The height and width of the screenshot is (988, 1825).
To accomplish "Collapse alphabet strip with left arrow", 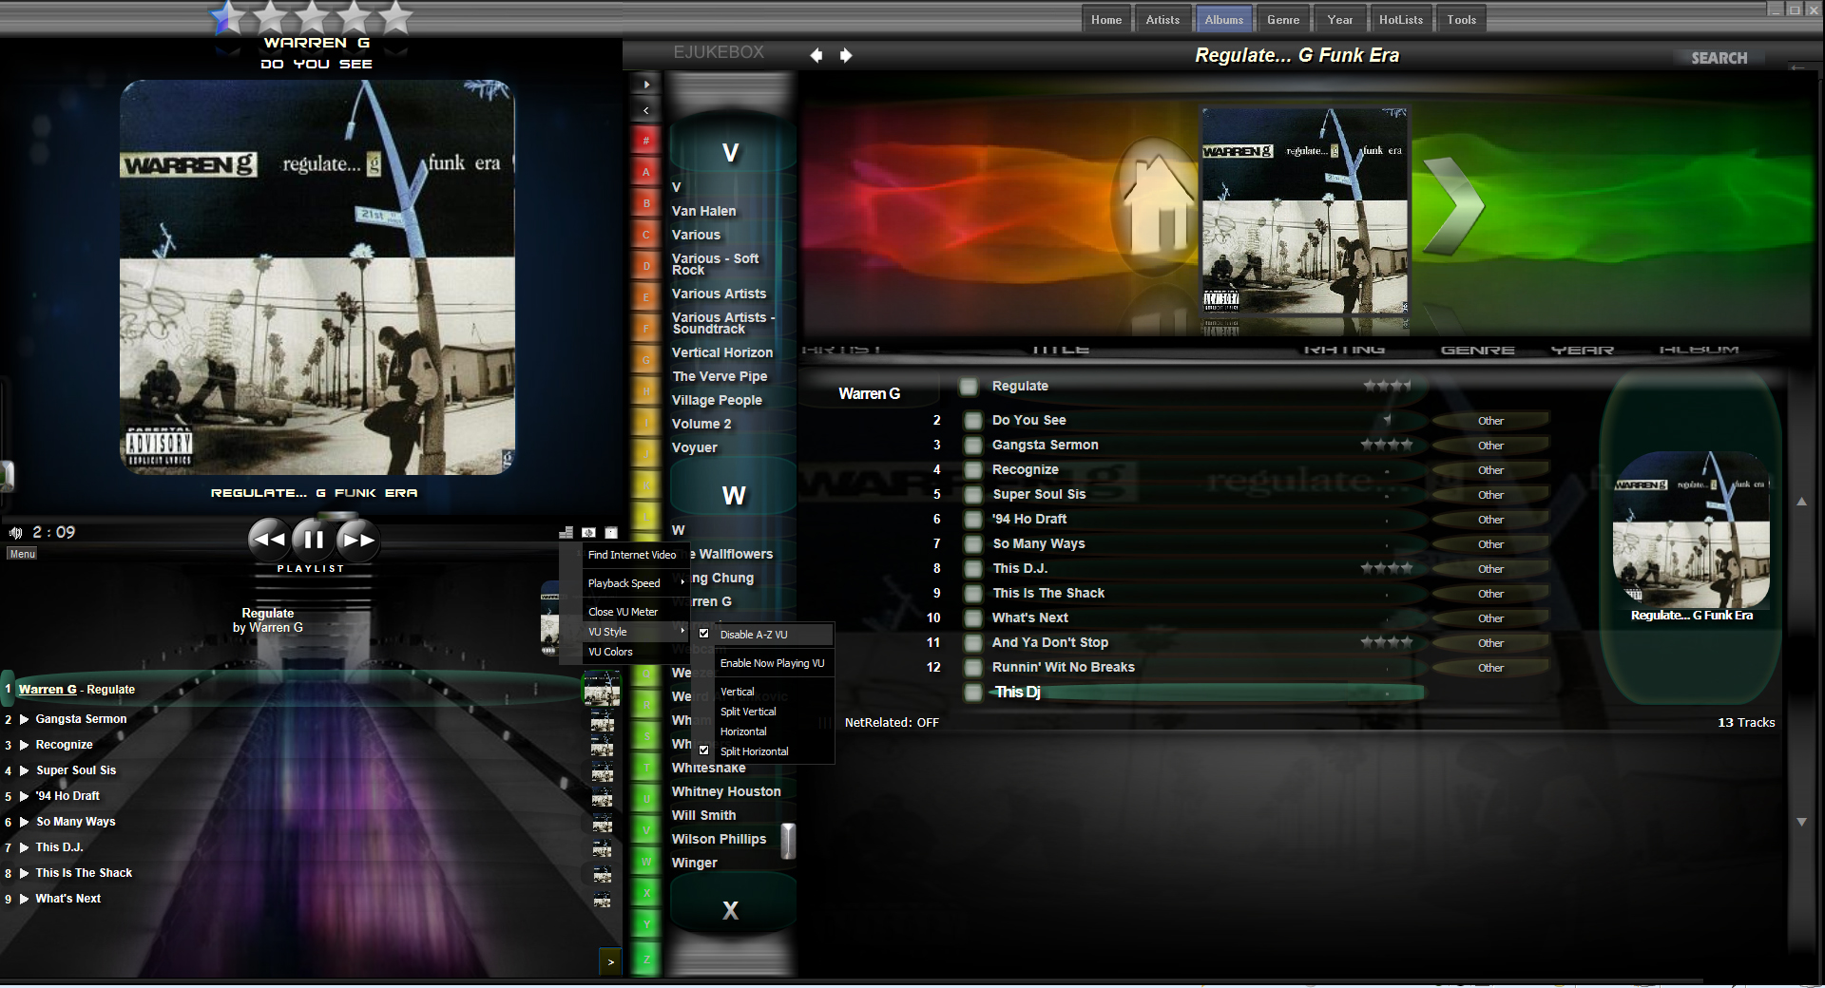I will tap(646, 111).
